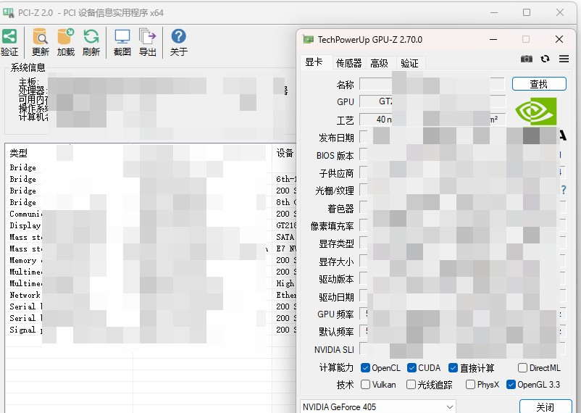Click the 截图 screenshot monitor icon
This screenshot has height=413, width=581.
pyautogui.click(x=122, y=36)
